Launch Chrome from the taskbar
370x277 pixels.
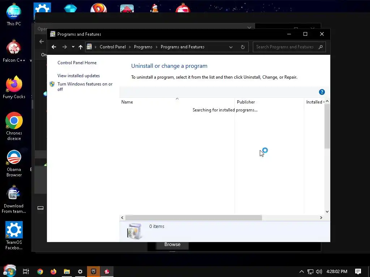(40, 272)
